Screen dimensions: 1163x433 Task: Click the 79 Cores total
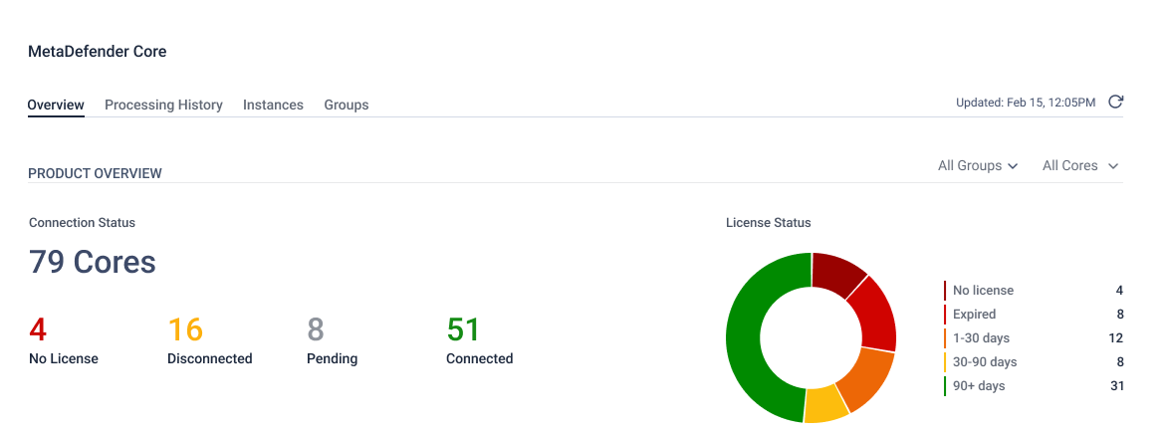93,262
